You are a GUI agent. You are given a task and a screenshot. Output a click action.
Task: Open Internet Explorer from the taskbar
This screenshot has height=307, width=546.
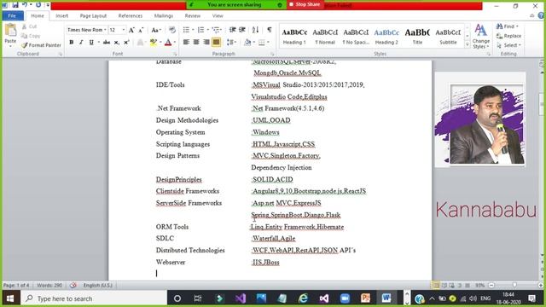[303, 298]
